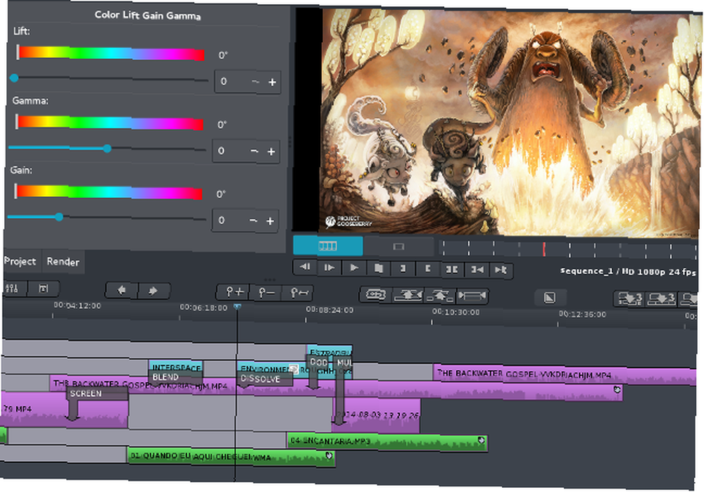
Task: Decrease the Gain value with minus
Action: pyautogui.click(x=253, y=221)
